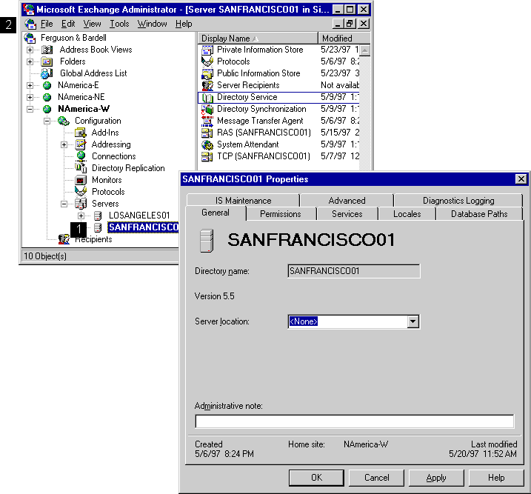531x494 pixels.
Task: Switch to the Services tab
Action: tap(347, 214)
